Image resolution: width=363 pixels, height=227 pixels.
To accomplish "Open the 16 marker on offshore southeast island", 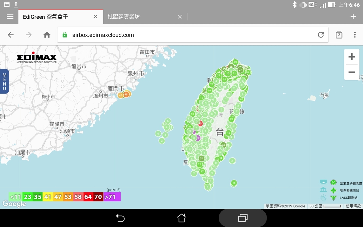I will click(x=234, y=183).
